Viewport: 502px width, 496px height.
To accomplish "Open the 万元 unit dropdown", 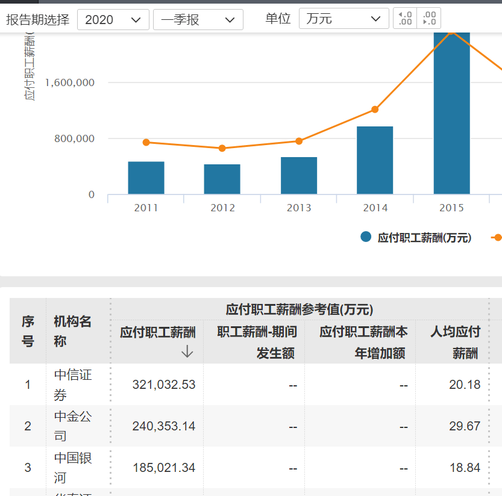I will tap(344, 19).
